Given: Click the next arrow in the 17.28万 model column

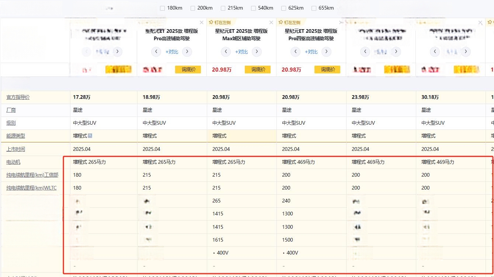Looking at the screenshot, I should tap(117, 52).
